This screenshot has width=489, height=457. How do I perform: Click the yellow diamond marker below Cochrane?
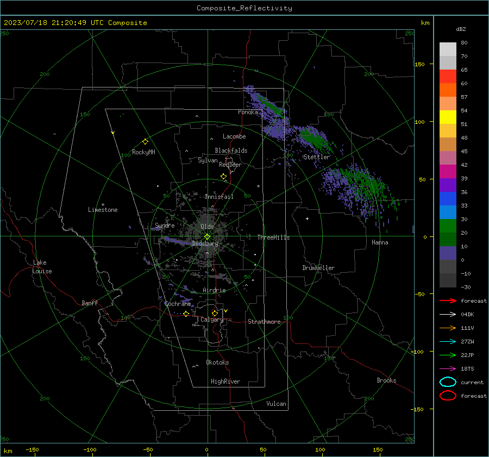coord(186,314)
